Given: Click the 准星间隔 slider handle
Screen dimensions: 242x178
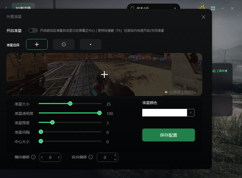Looking at the screenshot, I should (x=41, y=132).
